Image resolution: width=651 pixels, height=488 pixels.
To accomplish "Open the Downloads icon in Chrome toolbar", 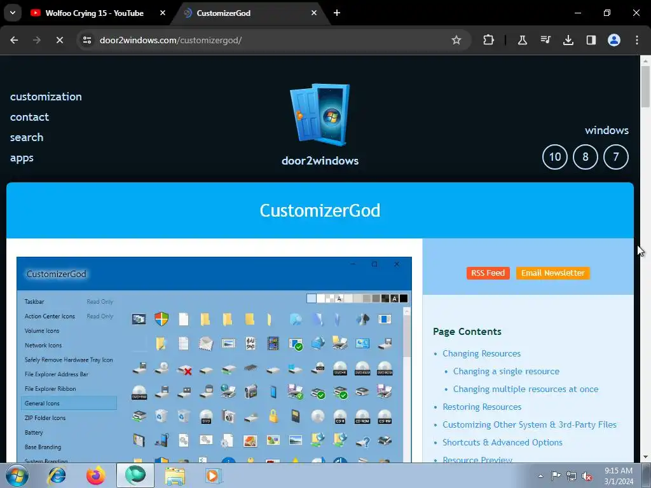I will pyautogui.click(x=568, y=40).
